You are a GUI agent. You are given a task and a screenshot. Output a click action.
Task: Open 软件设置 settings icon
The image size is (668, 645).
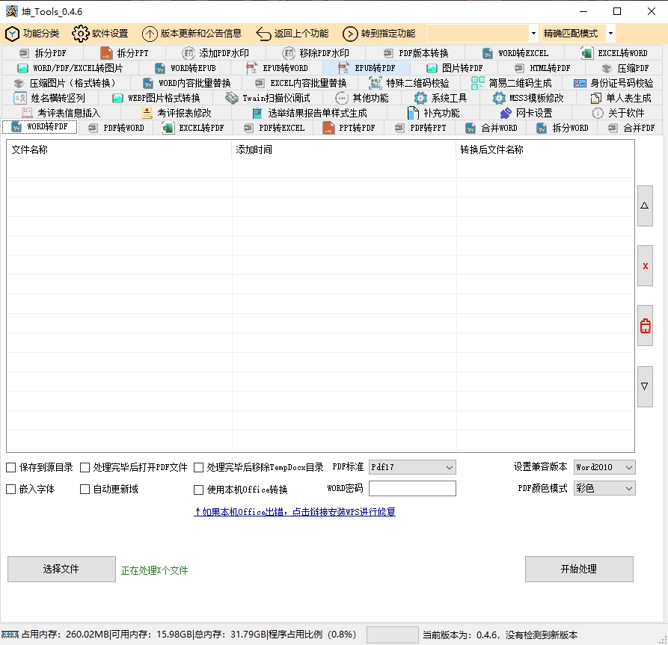pyautogui.click(x=80, y=34)
